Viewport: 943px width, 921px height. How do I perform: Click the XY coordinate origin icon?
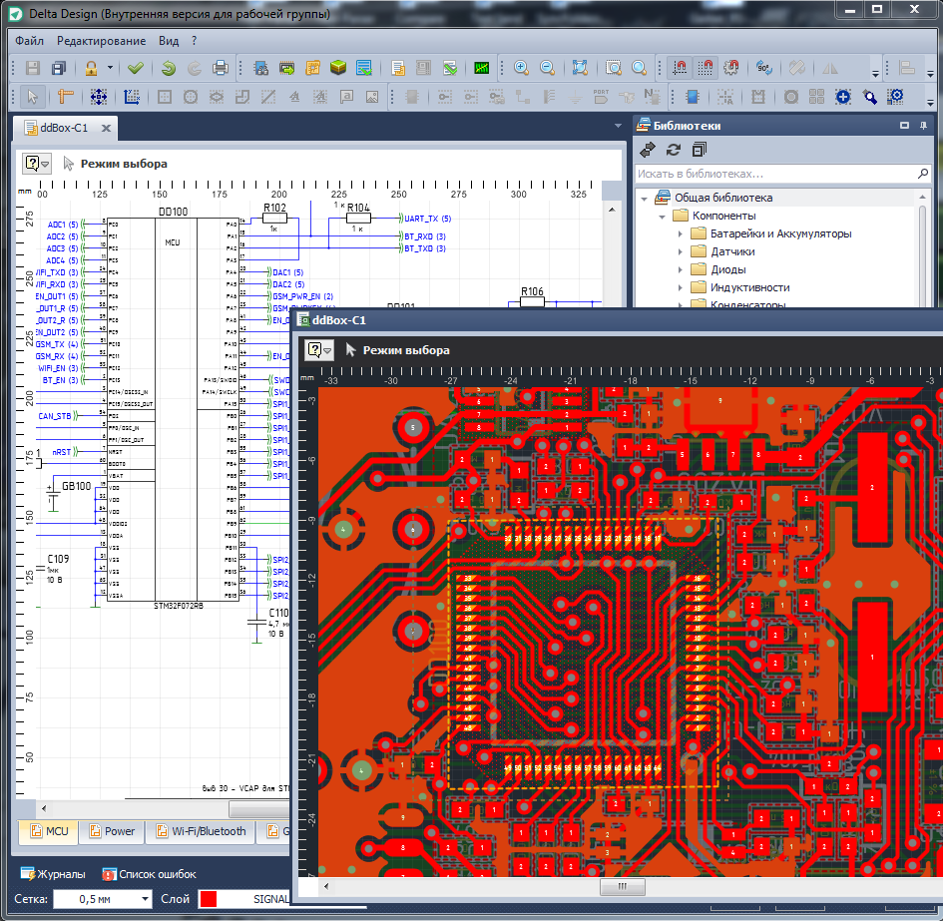click(131, 96)
